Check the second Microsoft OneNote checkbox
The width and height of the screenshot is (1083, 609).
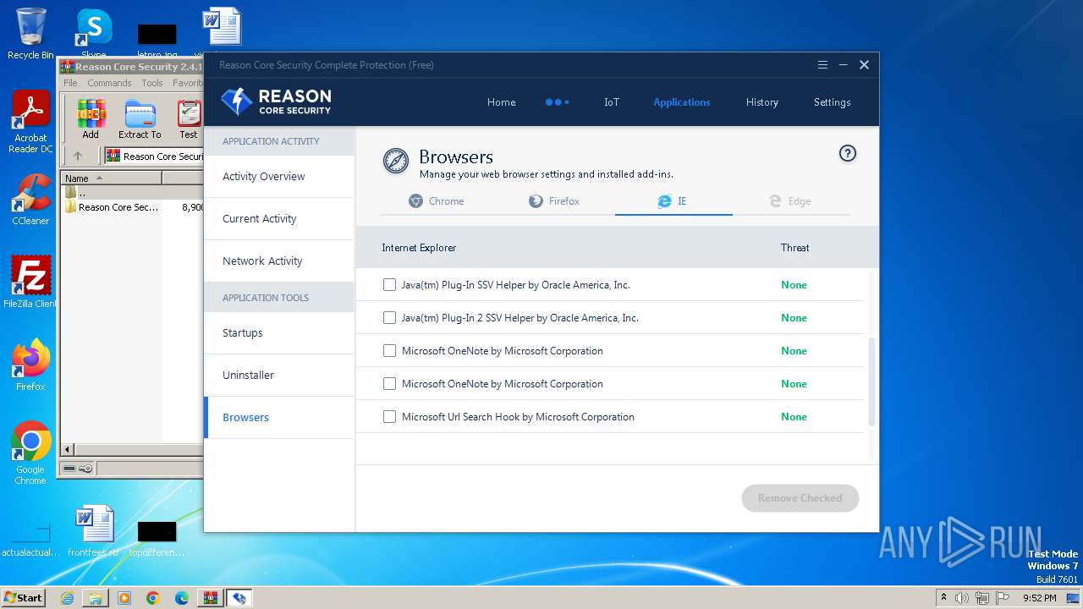pos(389,384)
